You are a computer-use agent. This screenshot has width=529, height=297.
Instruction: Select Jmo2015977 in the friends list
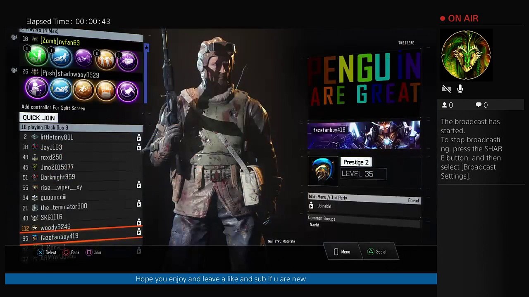point(81,167)
